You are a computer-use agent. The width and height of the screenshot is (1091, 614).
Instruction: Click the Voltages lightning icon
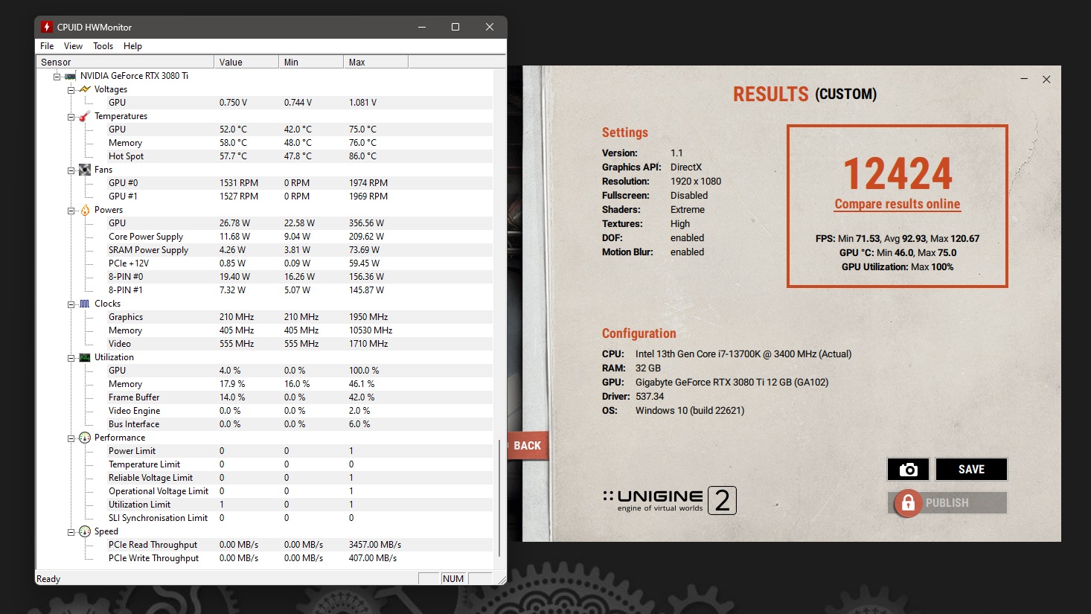point(84,89)
